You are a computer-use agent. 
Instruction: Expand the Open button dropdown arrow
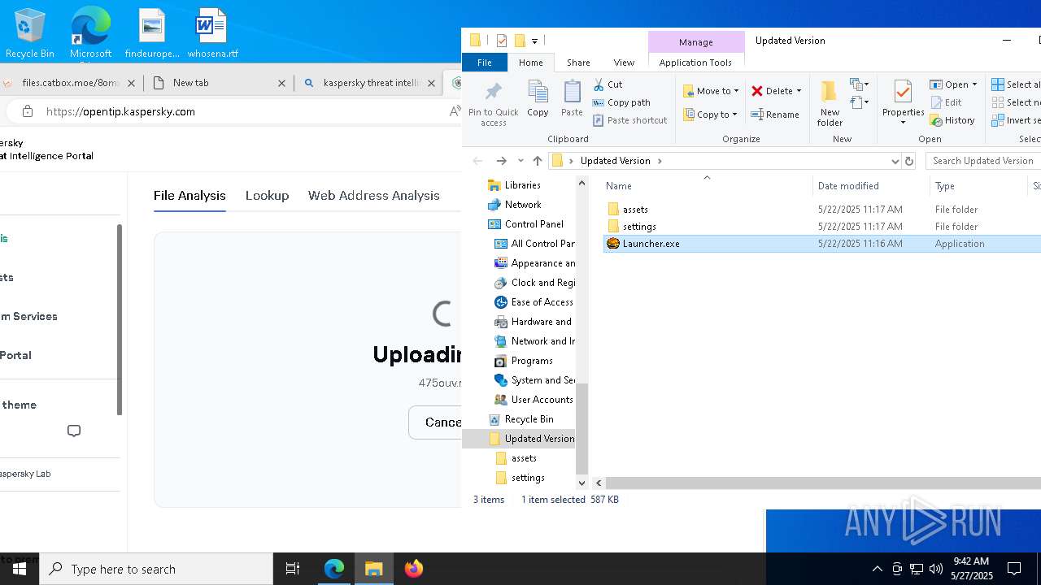(x=974, y=84)
